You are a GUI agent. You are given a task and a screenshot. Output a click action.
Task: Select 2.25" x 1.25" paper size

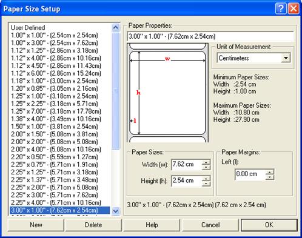click(60, 172)
